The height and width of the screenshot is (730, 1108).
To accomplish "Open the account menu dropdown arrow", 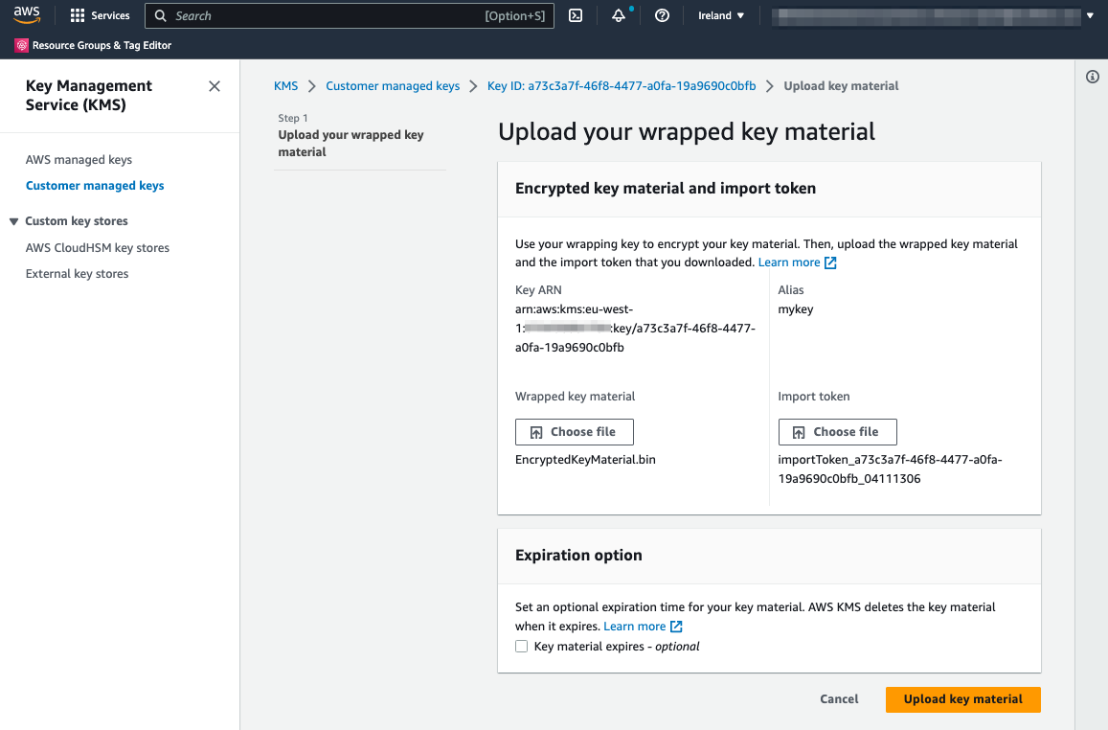I will (1091, 15).
